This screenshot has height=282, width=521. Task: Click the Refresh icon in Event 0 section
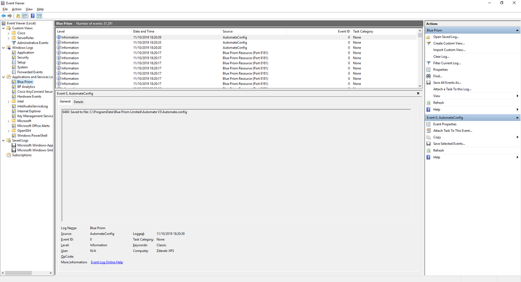428,151
